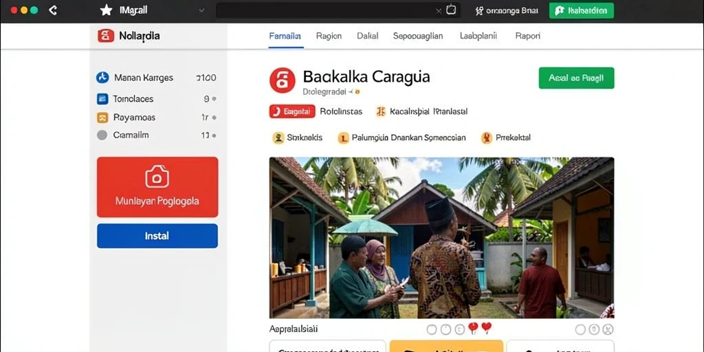Go to the Sepeouaglian tab
Viewport: 704px width, 352px height.
click(418, 36)
